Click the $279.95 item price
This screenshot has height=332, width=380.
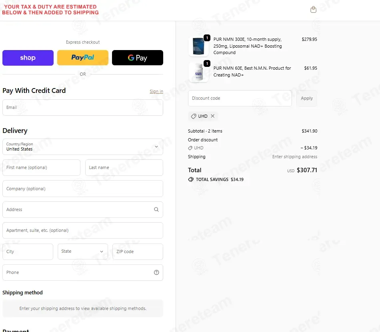coord(309,39)
